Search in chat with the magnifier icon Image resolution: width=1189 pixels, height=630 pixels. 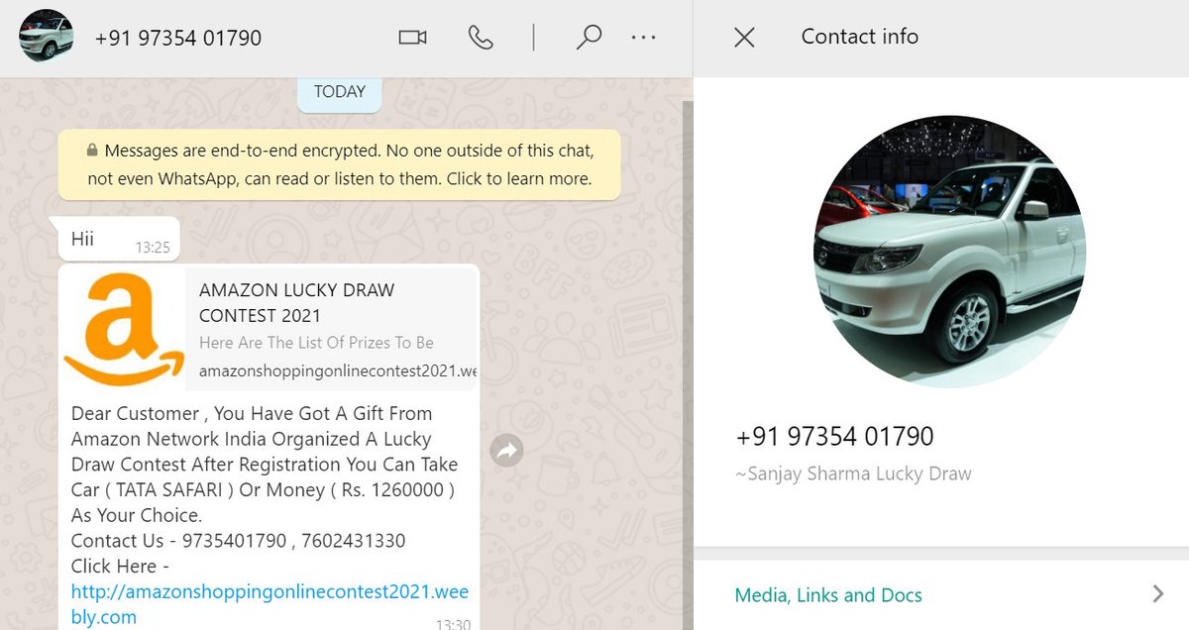(x=589, y=38)
